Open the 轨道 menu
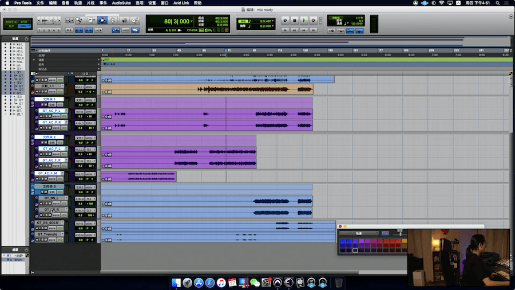This screenshot has width=515, height=290. [x=78, y=3]
